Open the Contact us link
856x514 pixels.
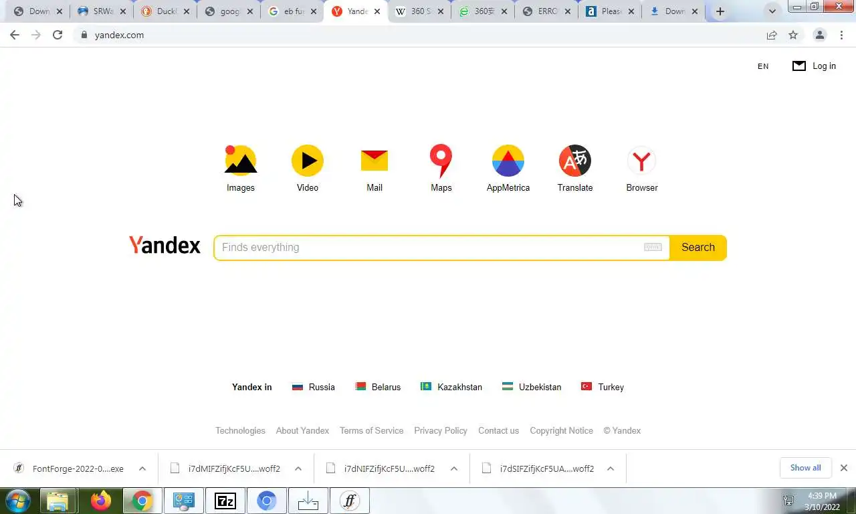[498, 430]
